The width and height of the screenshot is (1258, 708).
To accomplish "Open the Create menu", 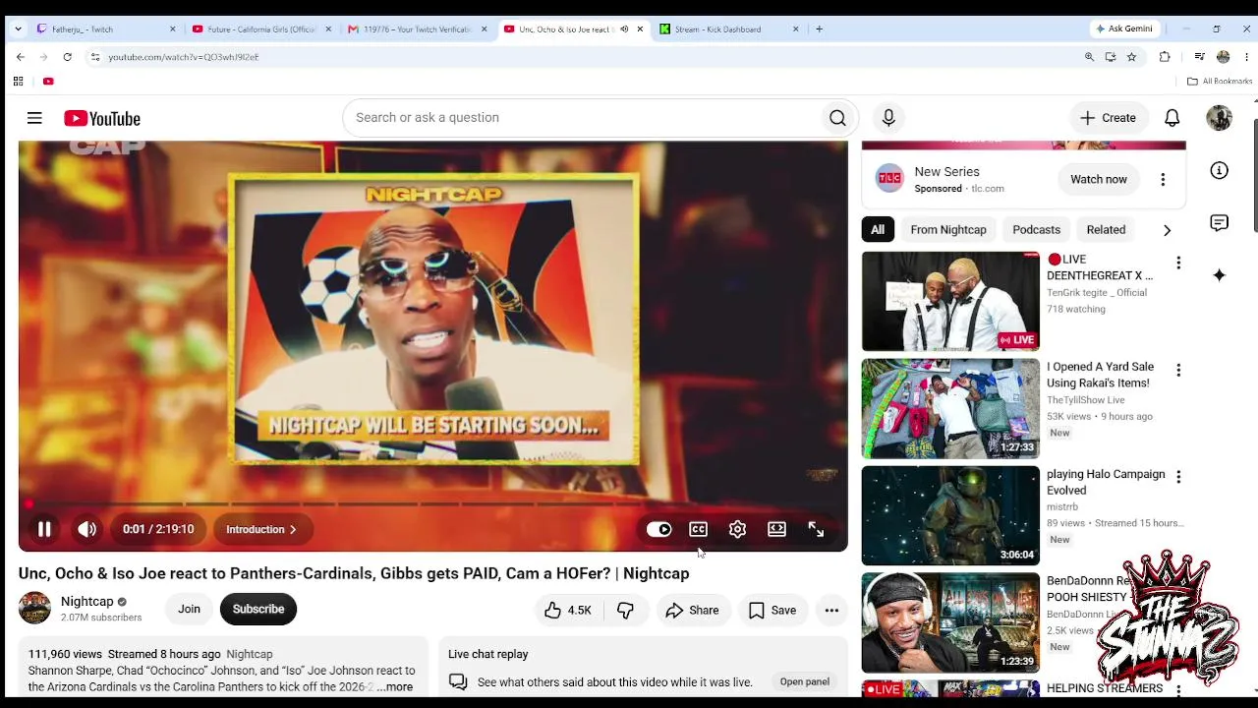I will [1108, 118].
